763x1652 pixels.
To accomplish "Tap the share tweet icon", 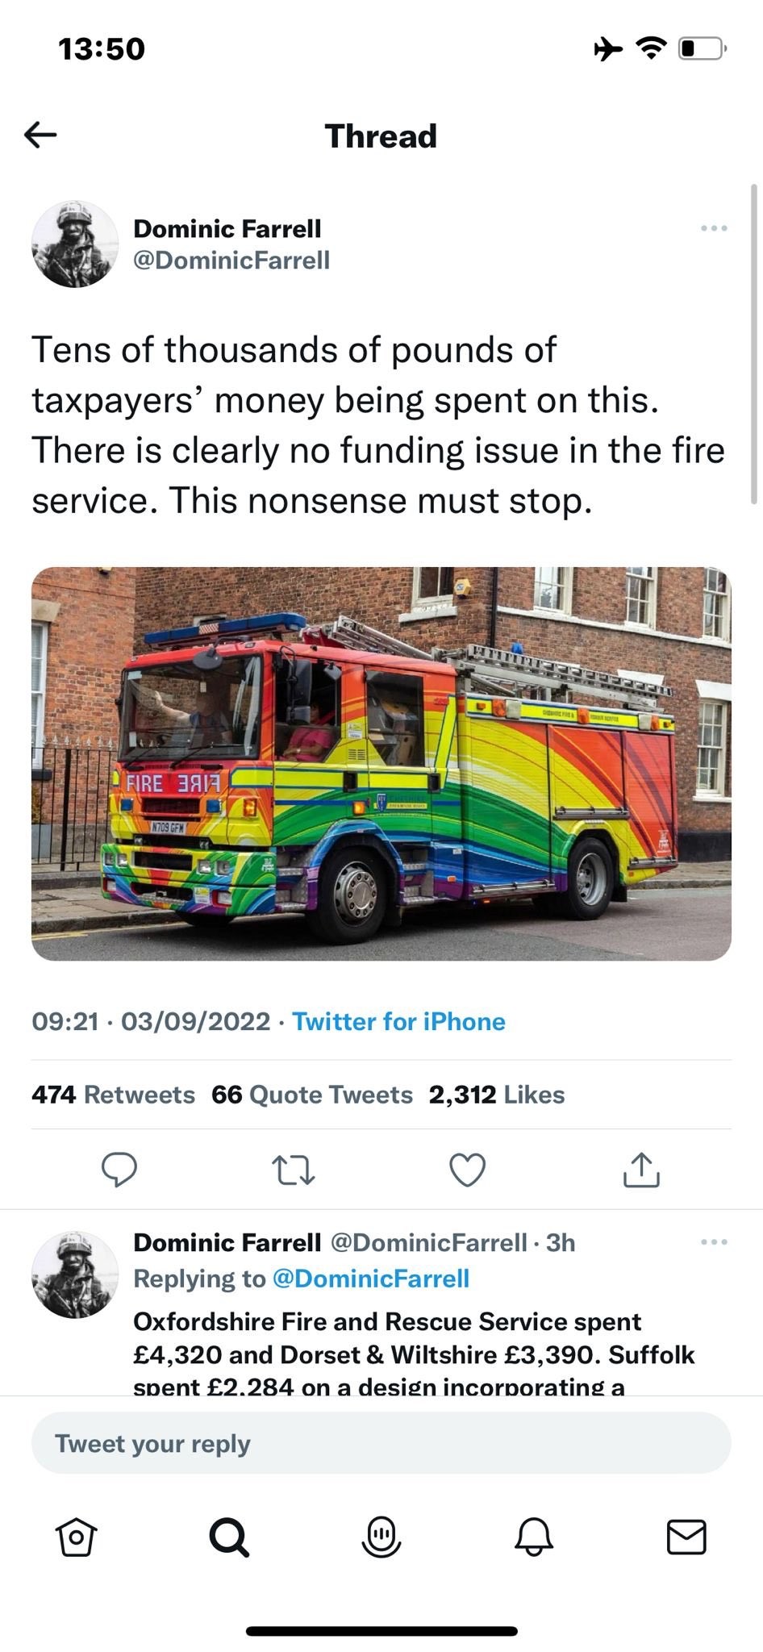I will pos(641,1170).
